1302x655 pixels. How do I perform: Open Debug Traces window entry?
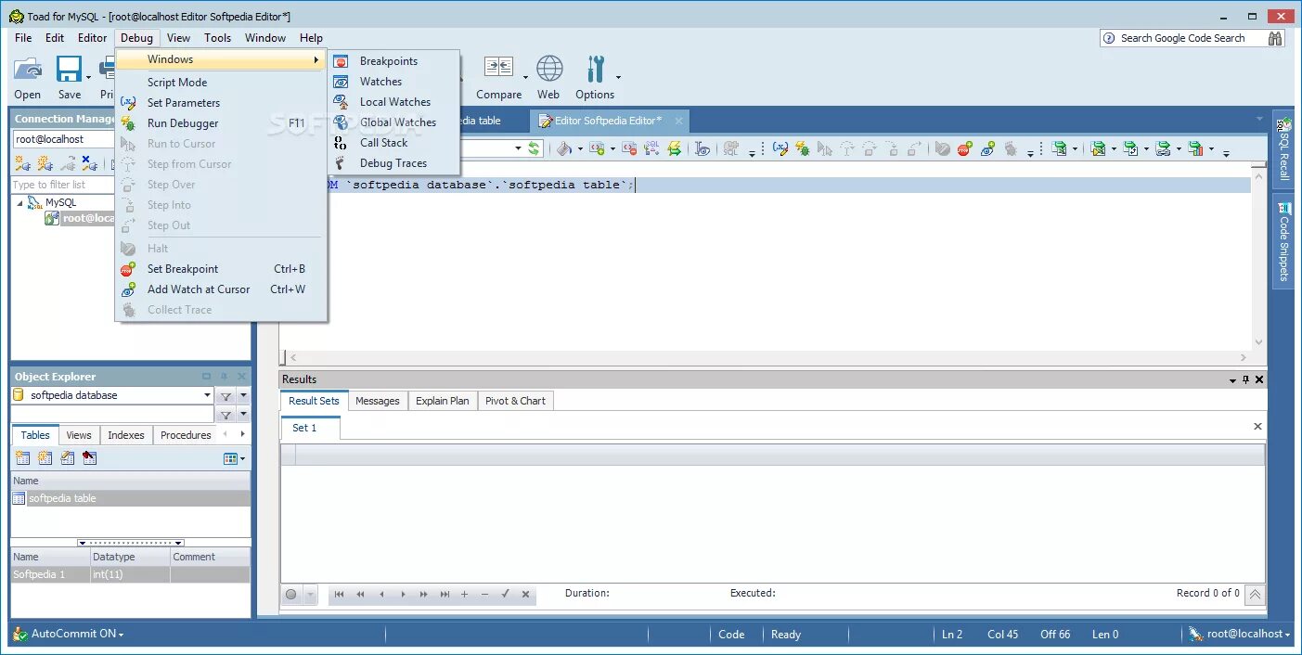[394, 163]
